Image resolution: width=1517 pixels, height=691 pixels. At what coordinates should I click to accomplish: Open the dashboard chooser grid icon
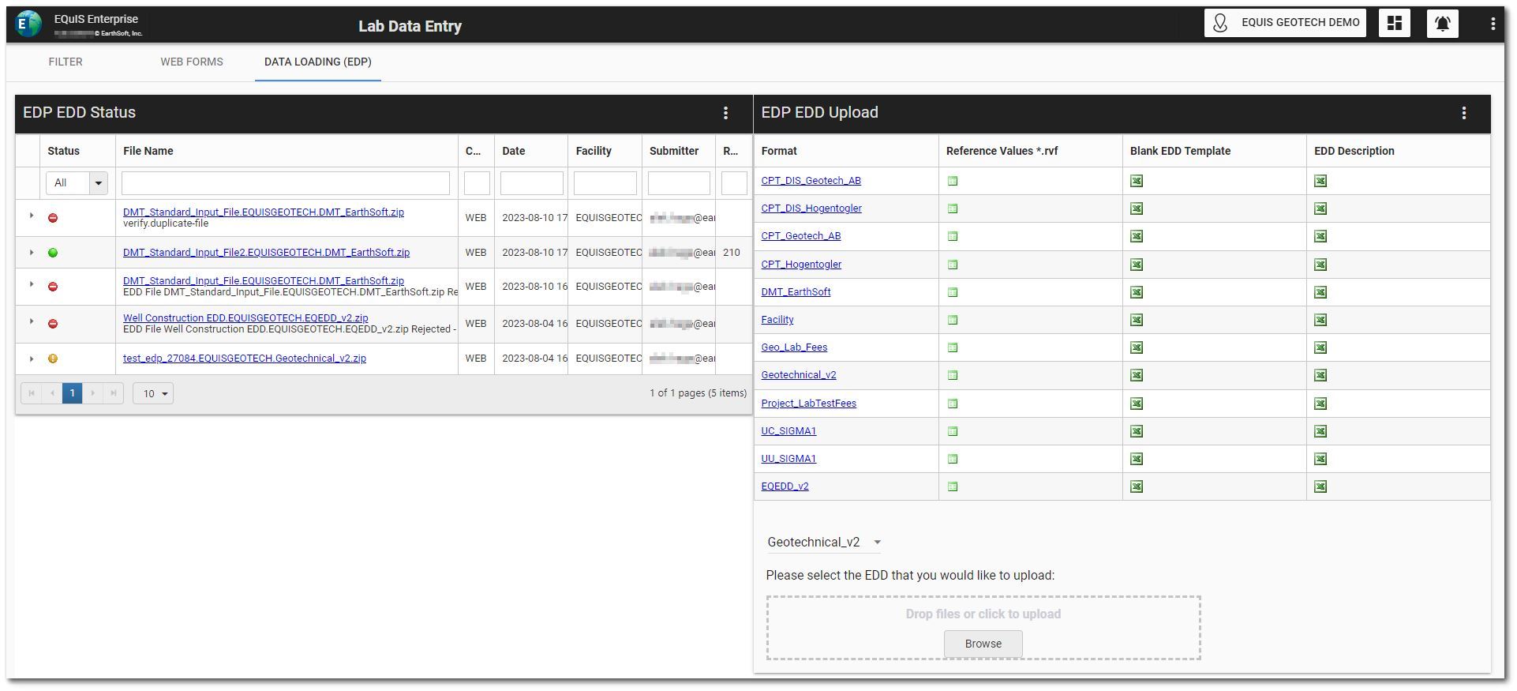point(1394,24)
